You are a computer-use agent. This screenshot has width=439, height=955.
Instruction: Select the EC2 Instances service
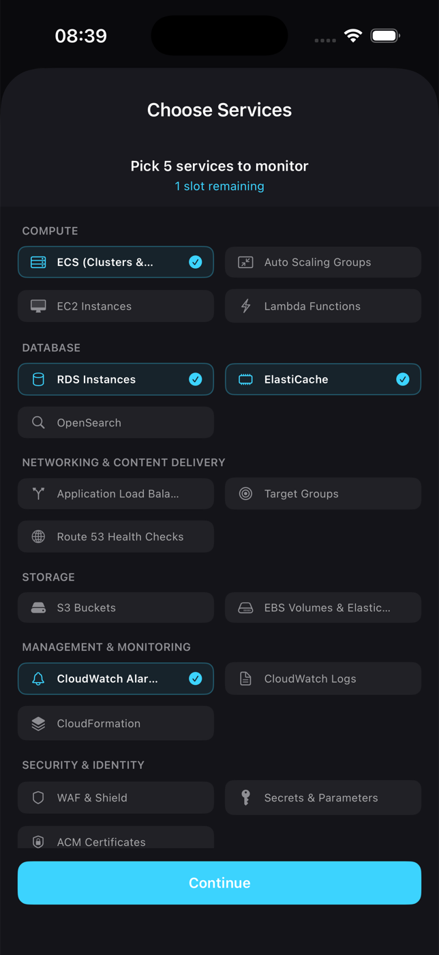pyautogui.click(x=116, y=306)
